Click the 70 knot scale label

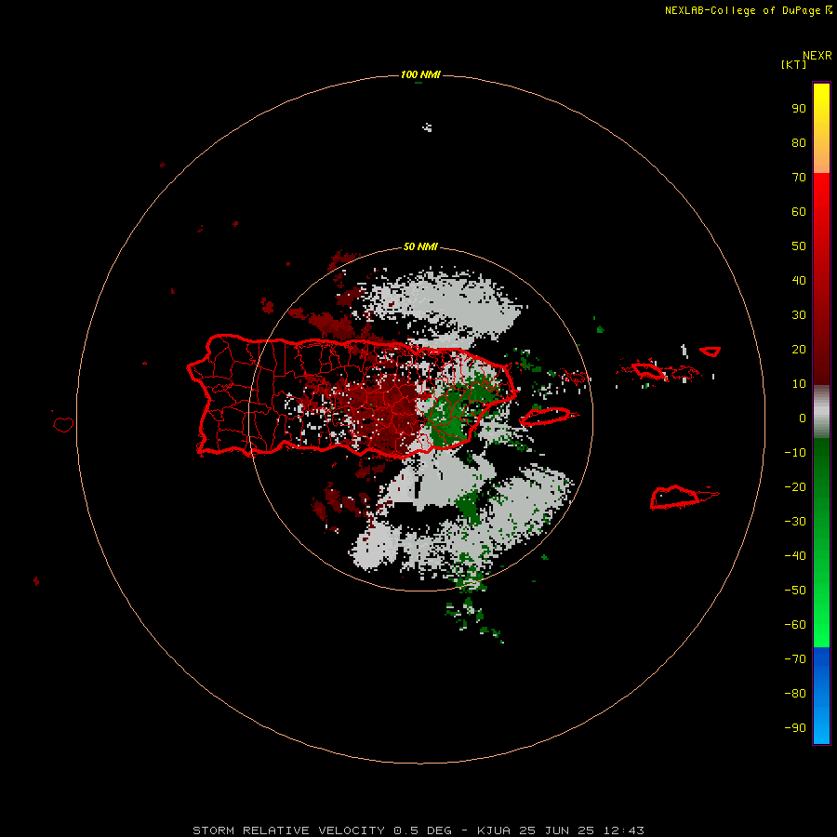[799, 178]
